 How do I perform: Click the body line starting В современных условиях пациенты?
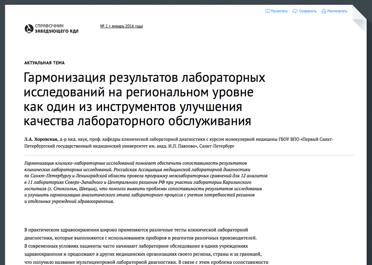[136, 246]
